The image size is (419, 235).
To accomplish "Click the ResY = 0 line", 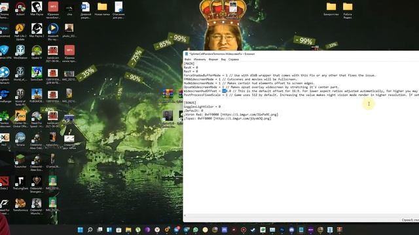I will coord(191,71).
